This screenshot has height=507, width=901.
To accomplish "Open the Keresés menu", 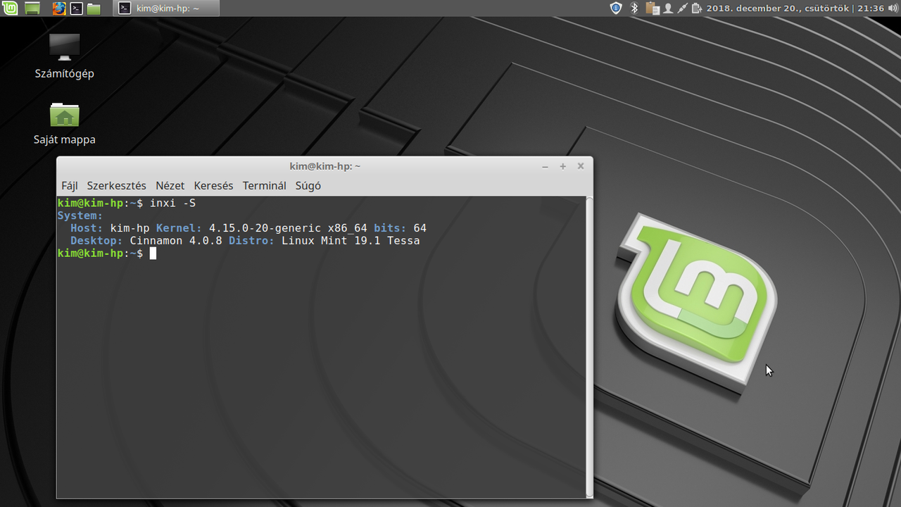I will [x=213, y=186].
